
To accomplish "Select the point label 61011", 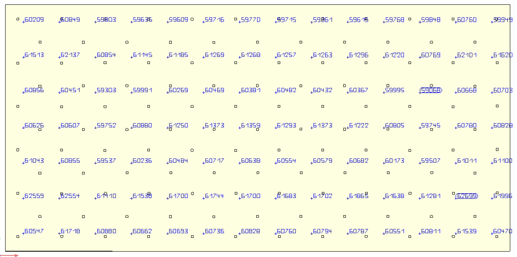I will (467, 161).
